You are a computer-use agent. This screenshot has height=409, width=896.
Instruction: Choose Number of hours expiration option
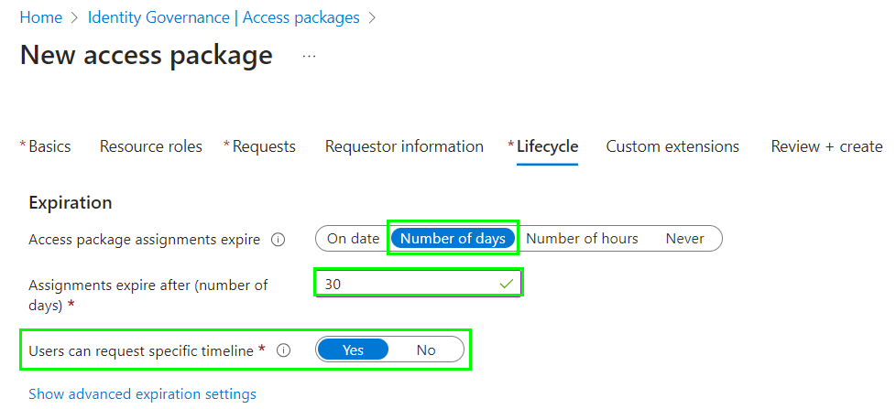(x=582, y=239)
